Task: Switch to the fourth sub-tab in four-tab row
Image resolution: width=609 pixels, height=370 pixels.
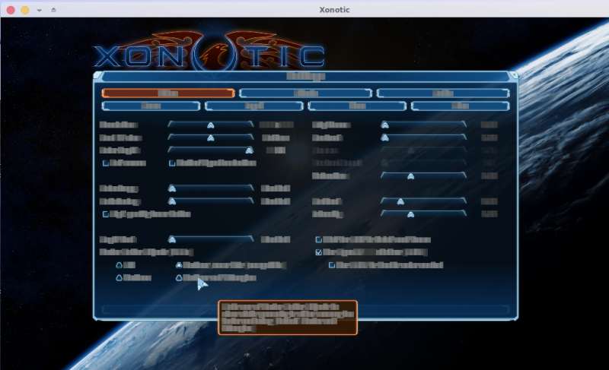Action: pyautogui.click(x=461, y=106)
